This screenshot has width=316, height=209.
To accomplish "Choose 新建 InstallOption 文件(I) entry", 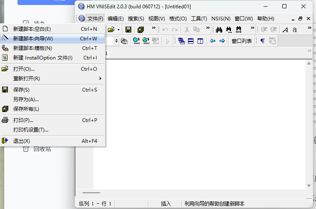I will [53, 58].
